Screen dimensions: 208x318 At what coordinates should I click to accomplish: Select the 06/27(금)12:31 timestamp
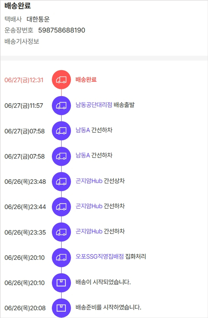coord(24,80)
